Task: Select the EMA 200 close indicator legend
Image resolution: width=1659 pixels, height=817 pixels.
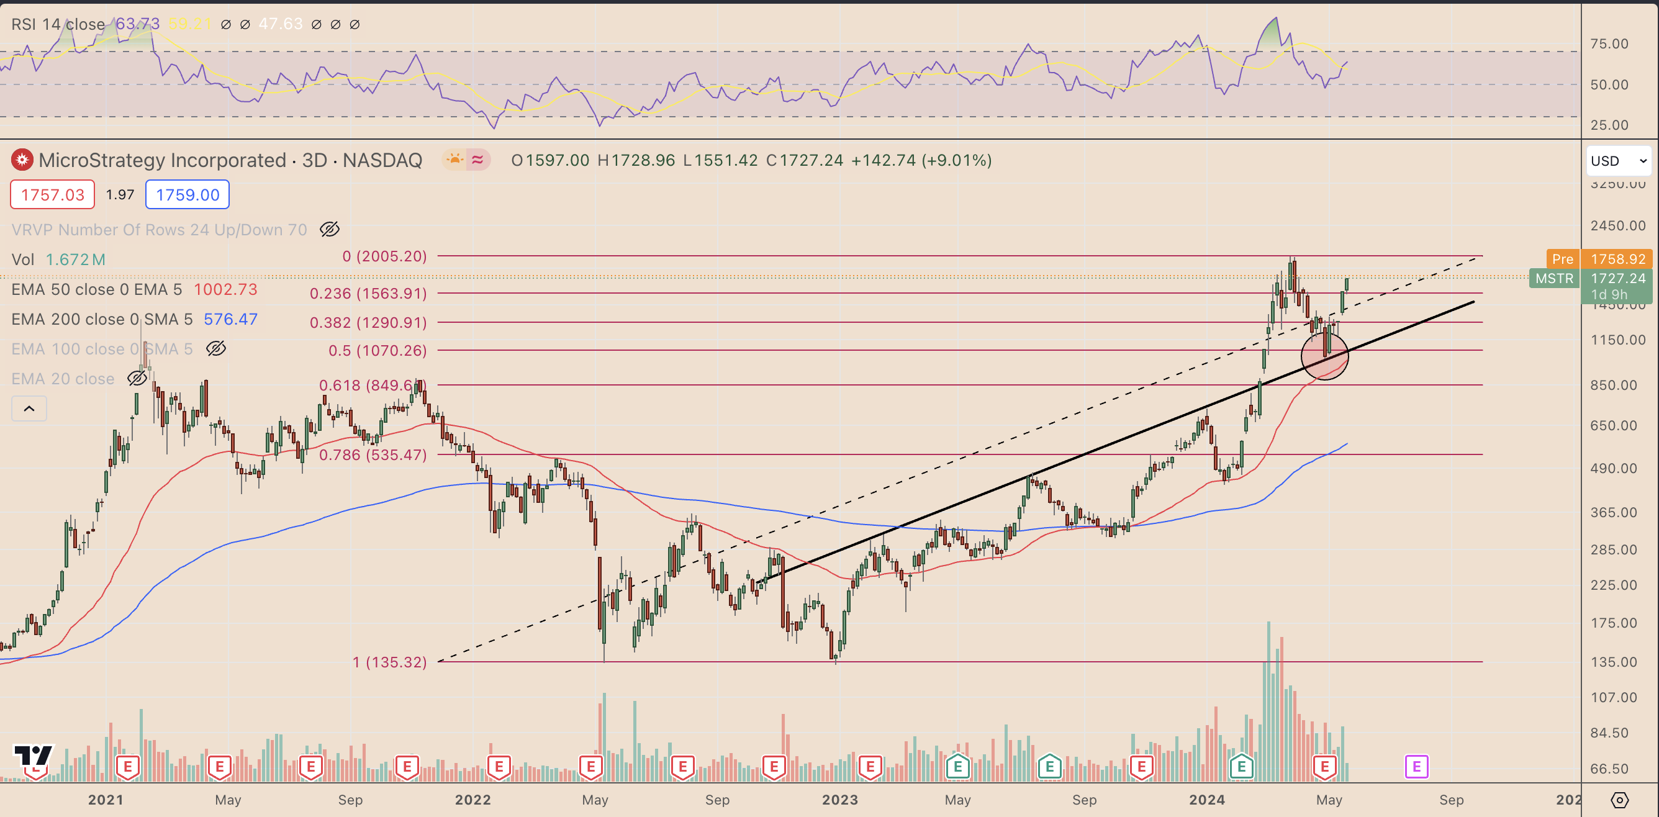Action: pyautogui.click(x=102, y=318)
